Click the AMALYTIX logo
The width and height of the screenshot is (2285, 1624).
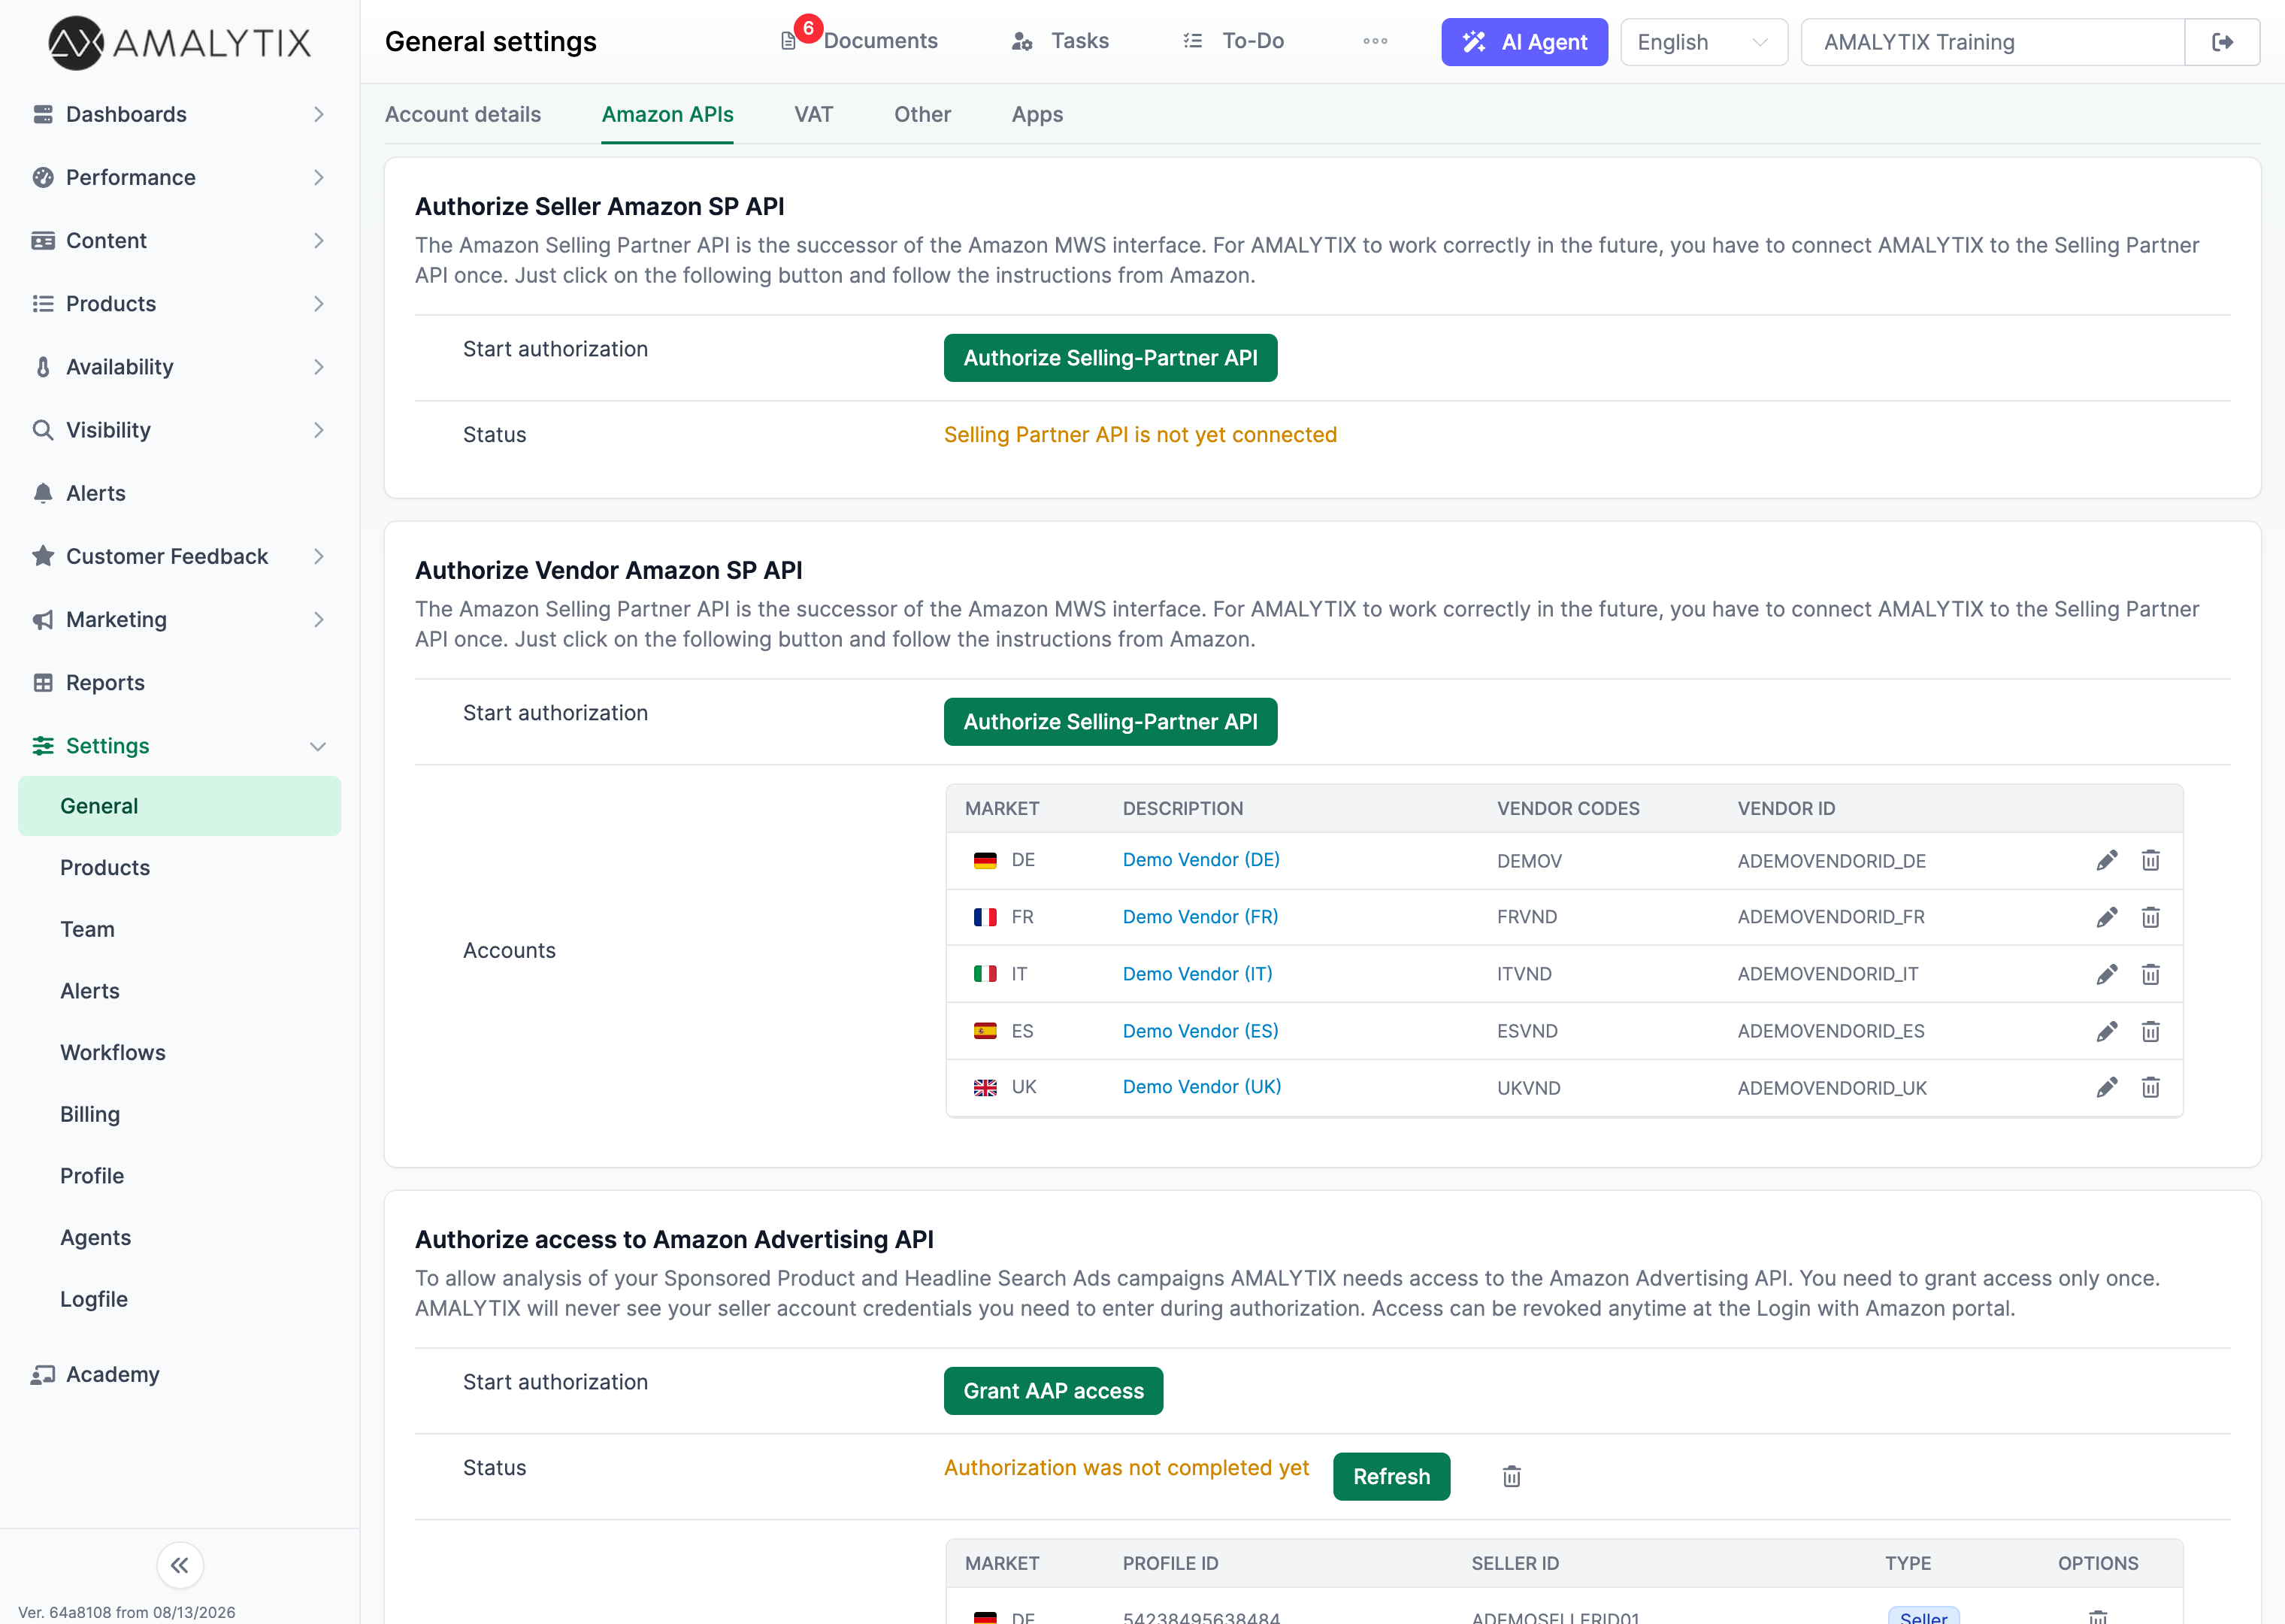click(x=180, y=42)
